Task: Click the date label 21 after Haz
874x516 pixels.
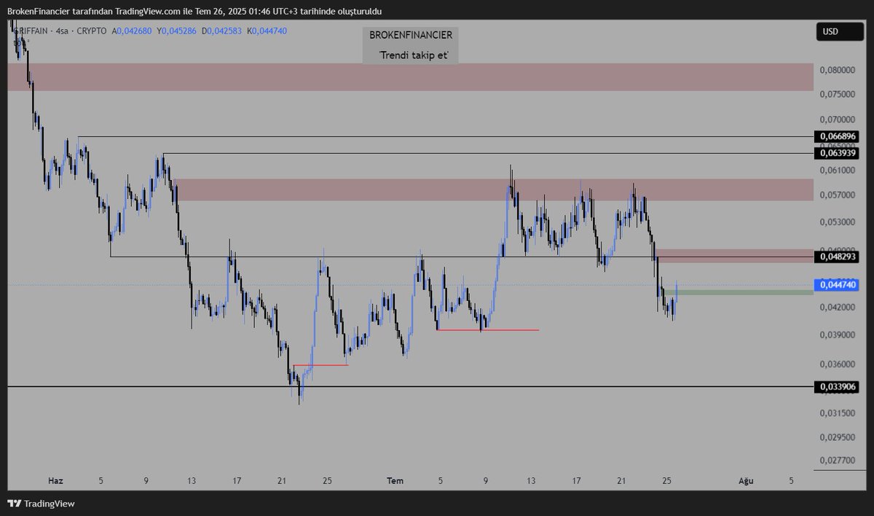Action: [281, 481]
